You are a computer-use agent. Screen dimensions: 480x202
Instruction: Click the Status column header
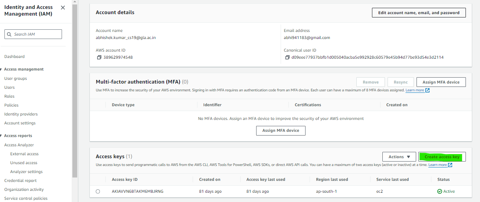pyautogui.click(x=444, y=180)
